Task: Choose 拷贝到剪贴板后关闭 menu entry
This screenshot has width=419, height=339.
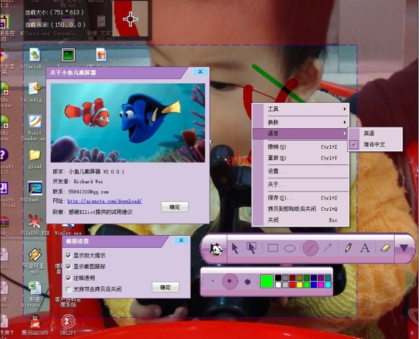Action: pos(301,209)
